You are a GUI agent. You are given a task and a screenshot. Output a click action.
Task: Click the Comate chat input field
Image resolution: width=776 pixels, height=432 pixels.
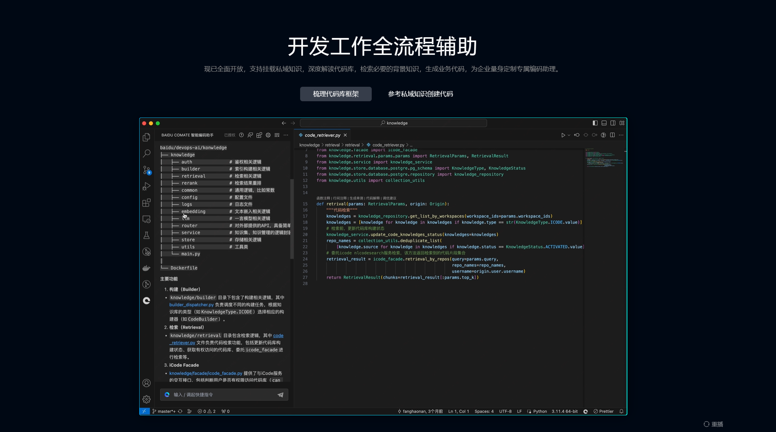(x=224, y=395)
